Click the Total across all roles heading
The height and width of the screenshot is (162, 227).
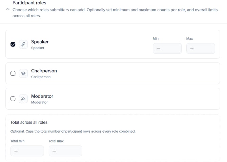point(29,123)
